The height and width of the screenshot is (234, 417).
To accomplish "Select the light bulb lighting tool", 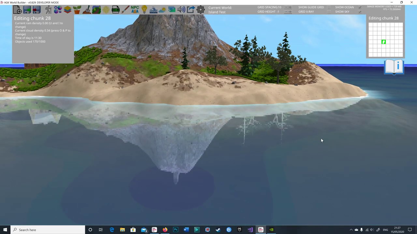I will (x=144, y=10).
